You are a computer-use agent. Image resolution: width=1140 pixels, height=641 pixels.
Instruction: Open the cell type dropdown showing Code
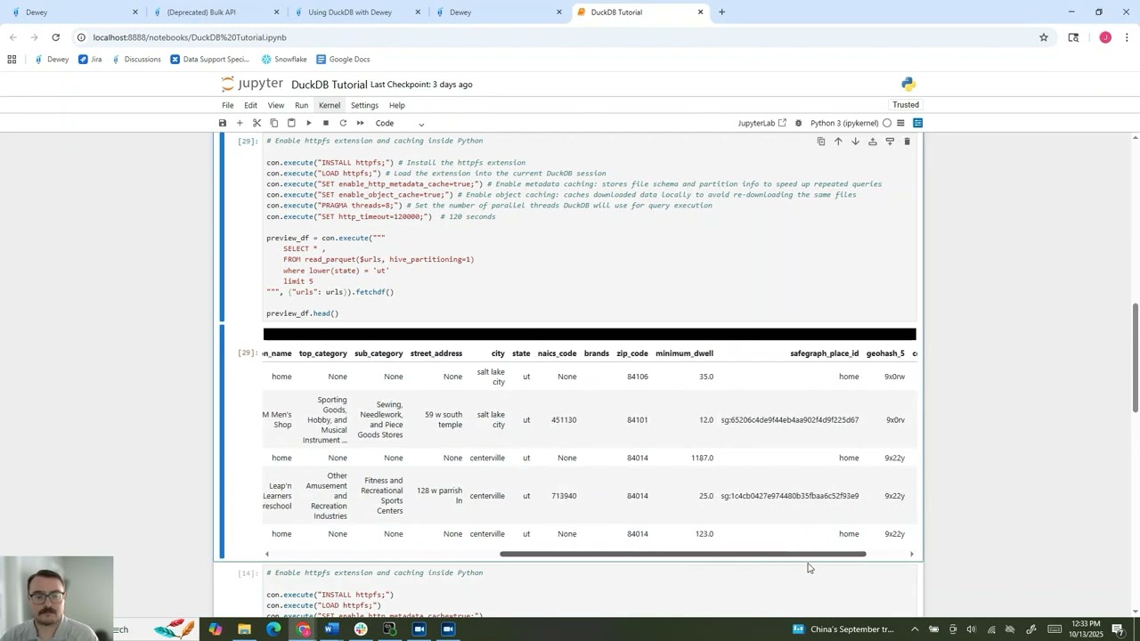click(x=400, y=123)
